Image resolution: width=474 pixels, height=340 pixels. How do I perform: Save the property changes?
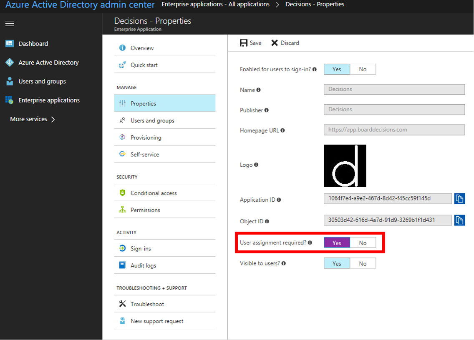tap(251, 43)
